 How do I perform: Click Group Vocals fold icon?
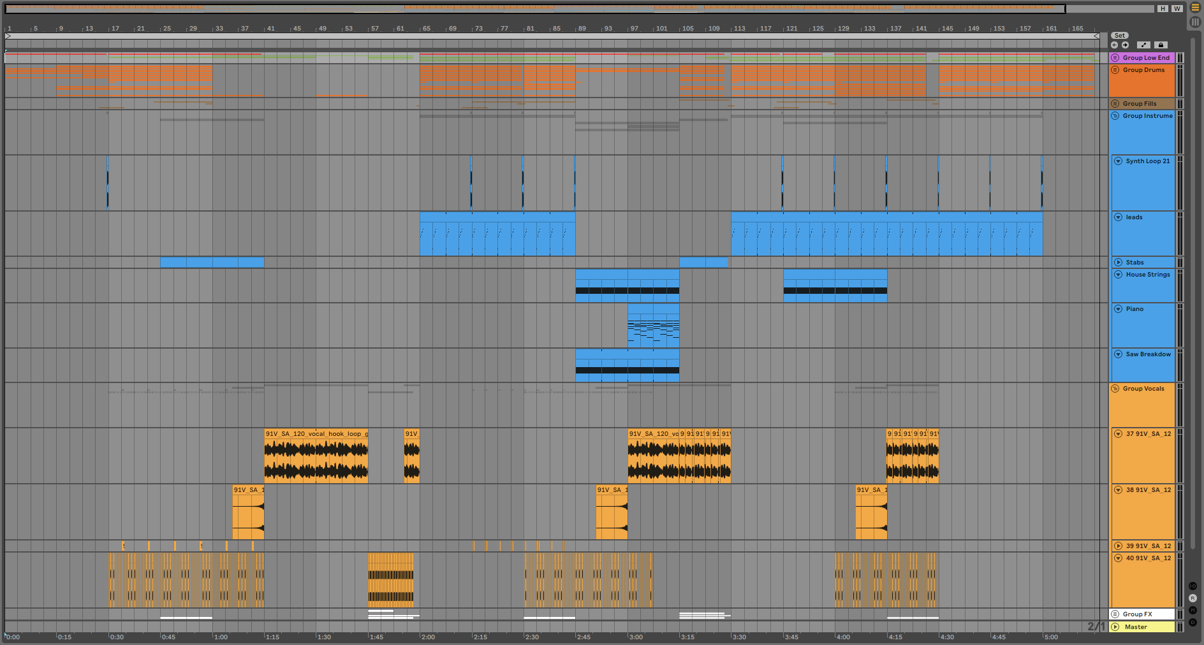tap(1115, 389)
